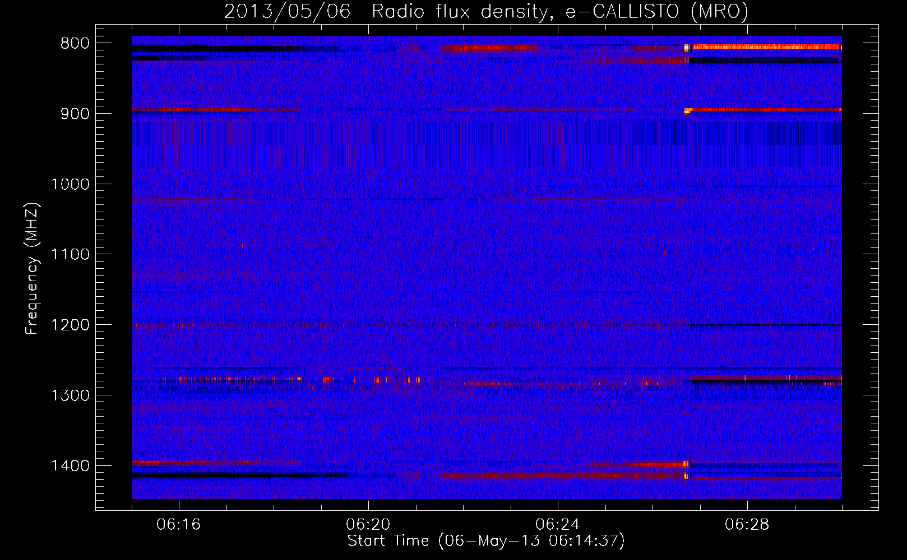Viewport: 907px width, 560px height.
Task: Select the 800 frequency tick label
Action: [x=75, y=44]
